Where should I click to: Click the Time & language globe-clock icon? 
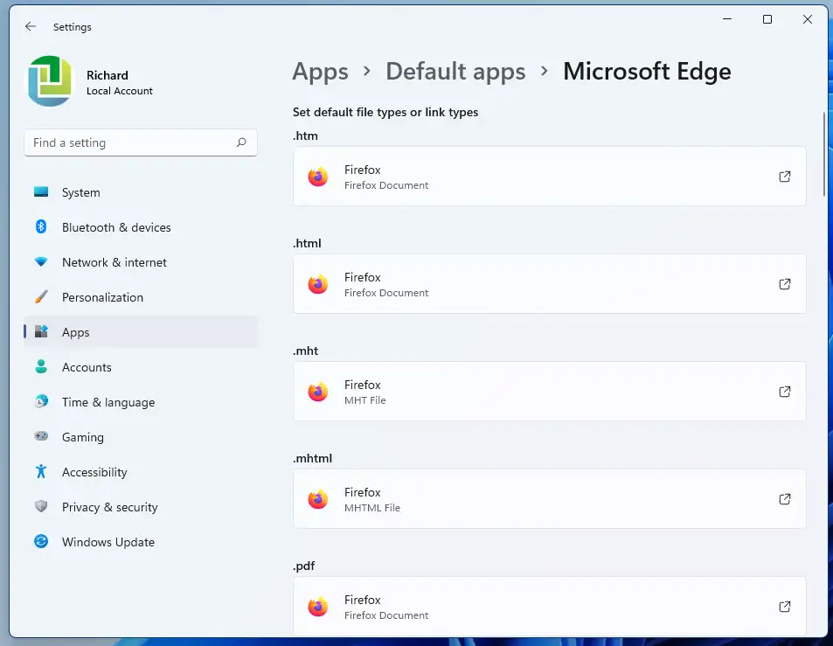click(41, 401)
